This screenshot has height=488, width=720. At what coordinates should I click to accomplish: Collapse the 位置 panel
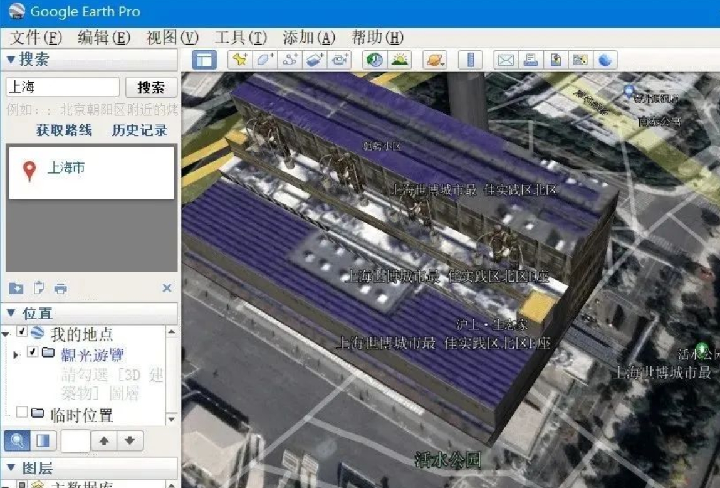tap(11, 314)
